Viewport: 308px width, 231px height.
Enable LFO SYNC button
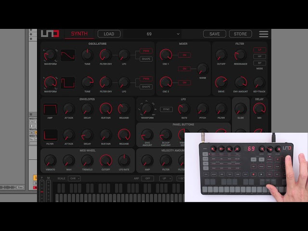pyautogui.click(x=166, y=109)
